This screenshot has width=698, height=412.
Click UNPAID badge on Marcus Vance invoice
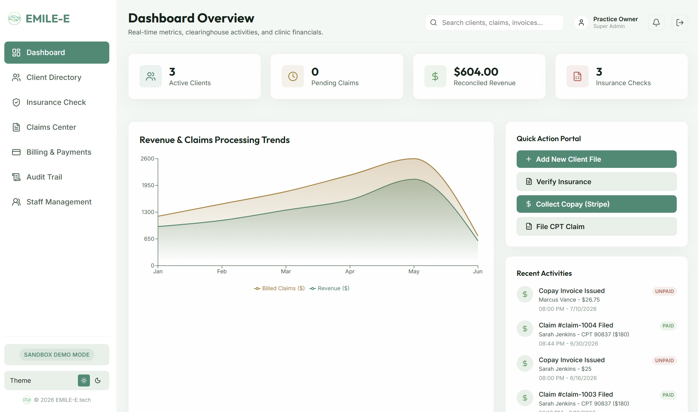tap(664, 291)
